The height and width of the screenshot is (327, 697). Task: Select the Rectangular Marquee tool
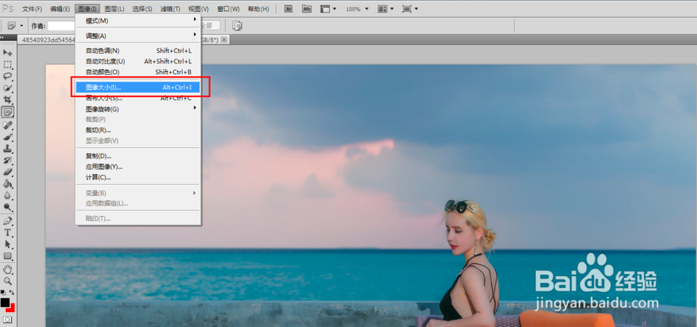[x=8, y=65]
